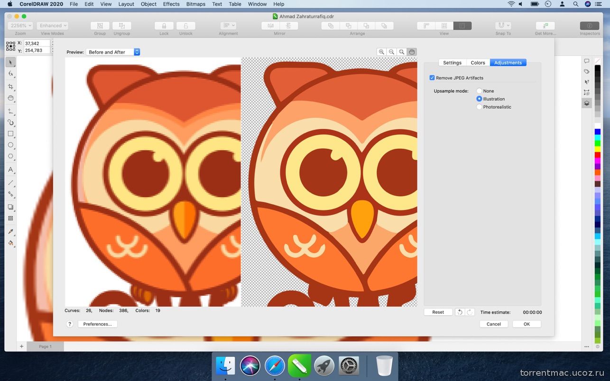Select the Transparency checkerboard tool

10,218
